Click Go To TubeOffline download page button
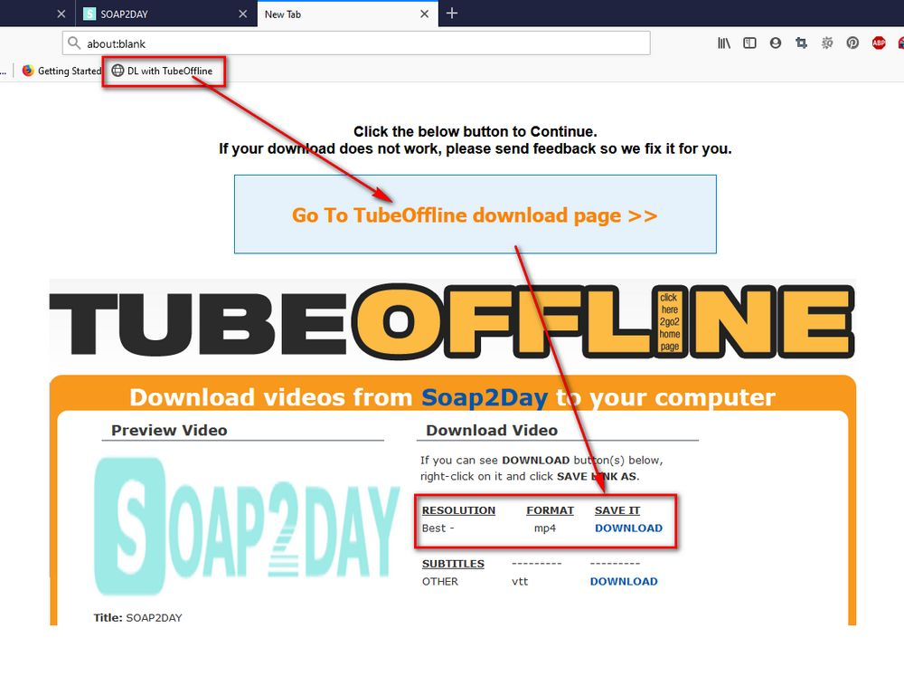The image size is (904, 695). 476,214
